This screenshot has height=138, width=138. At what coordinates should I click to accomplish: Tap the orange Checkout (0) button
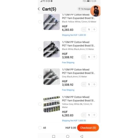88,128
